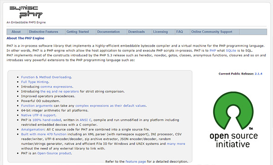
Task: Open the 2.1.4 current release link
Action: [258, 74]
